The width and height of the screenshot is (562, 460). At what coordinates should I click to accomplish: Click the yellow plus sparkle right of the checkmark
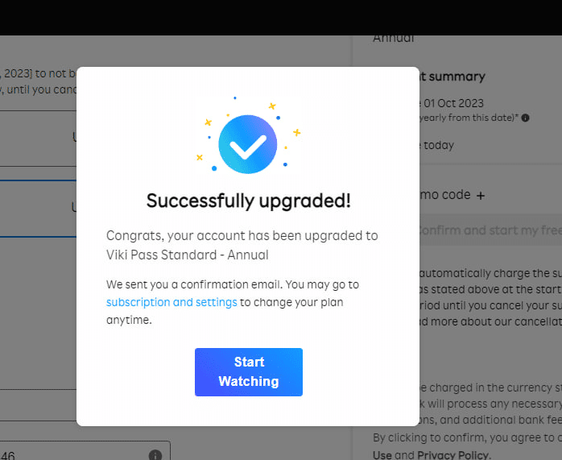(296, 132)
